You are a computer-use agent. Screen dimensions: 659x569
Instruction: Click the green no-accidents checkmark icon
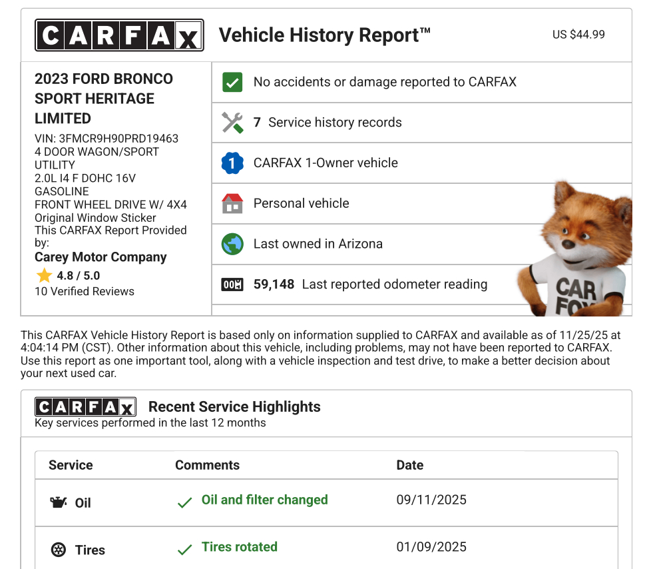[232, 83]
